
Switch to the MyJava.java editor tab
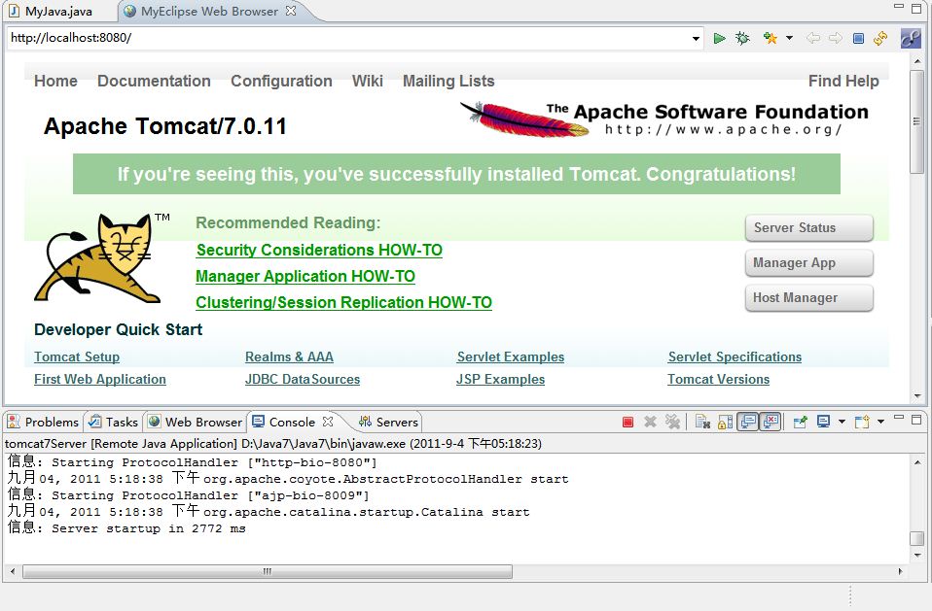tap(52, 12)
